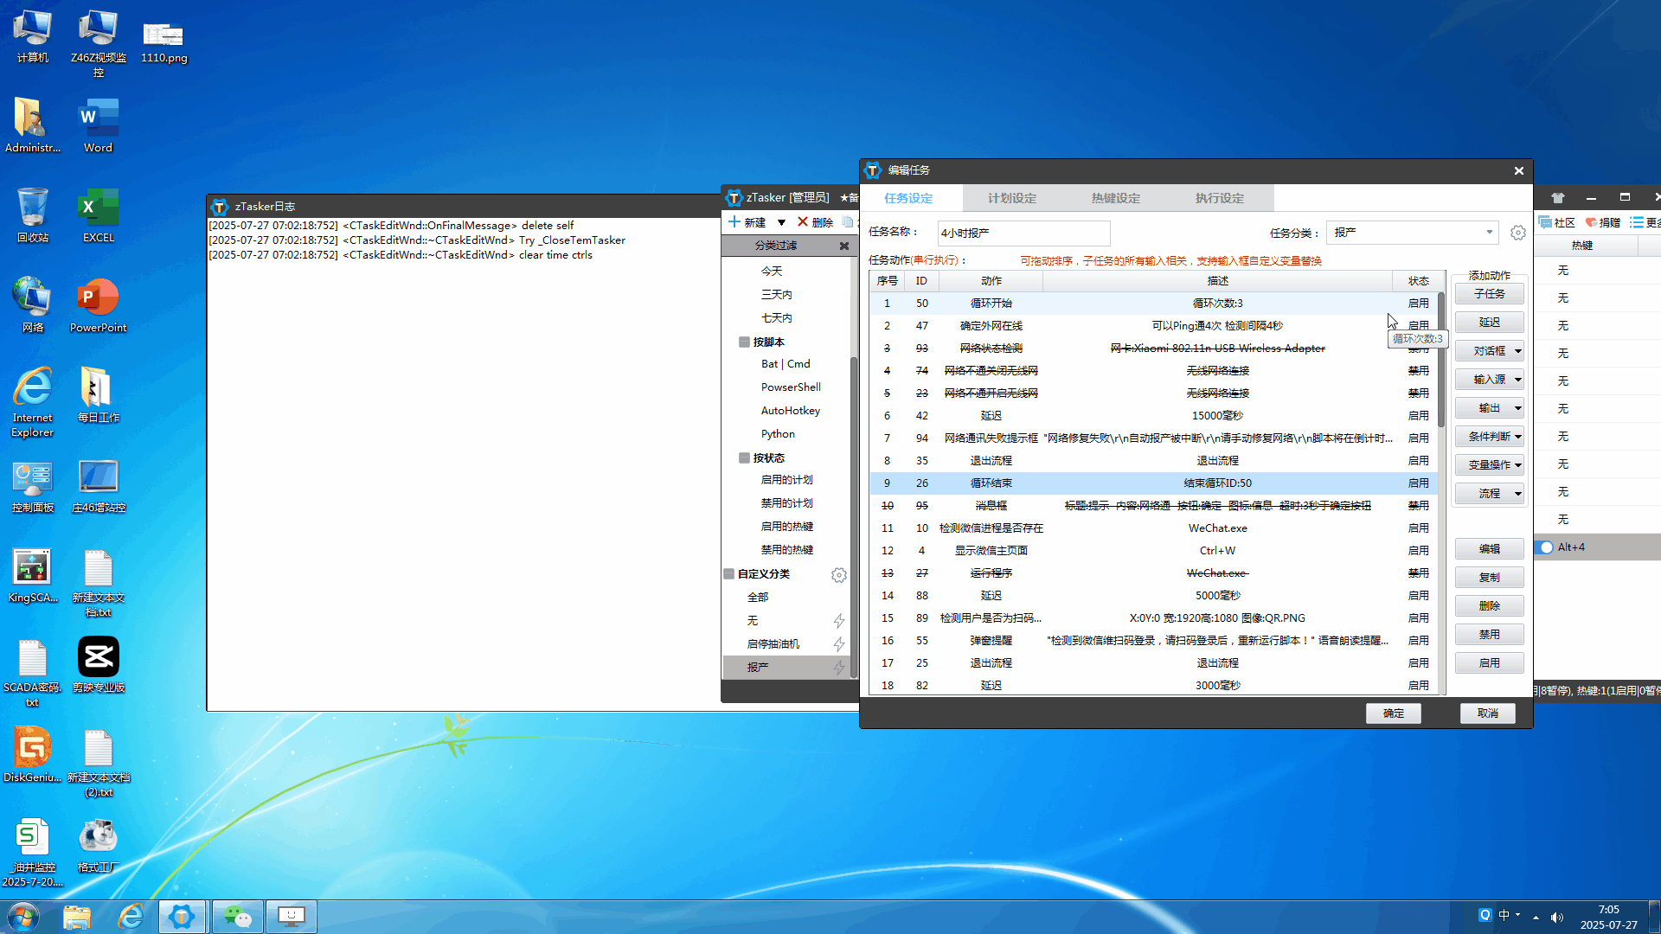Select the 检测微信进程是否存在 row

(x=1152, y=528)
